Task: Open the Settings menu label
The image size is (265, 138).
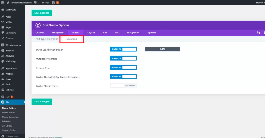Action: tap(9, 90)
